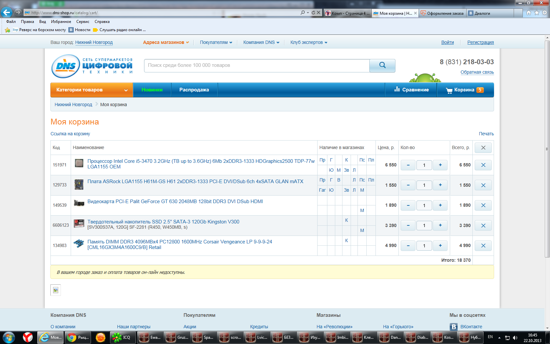Open Распродажа navigation tab
The height and width of the screenshot is (344, 550).
point(194,90)
